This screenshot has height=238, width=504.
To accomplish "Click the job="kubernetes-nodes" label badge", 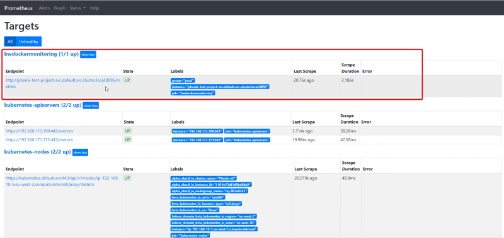I will [x=190, y=235].
